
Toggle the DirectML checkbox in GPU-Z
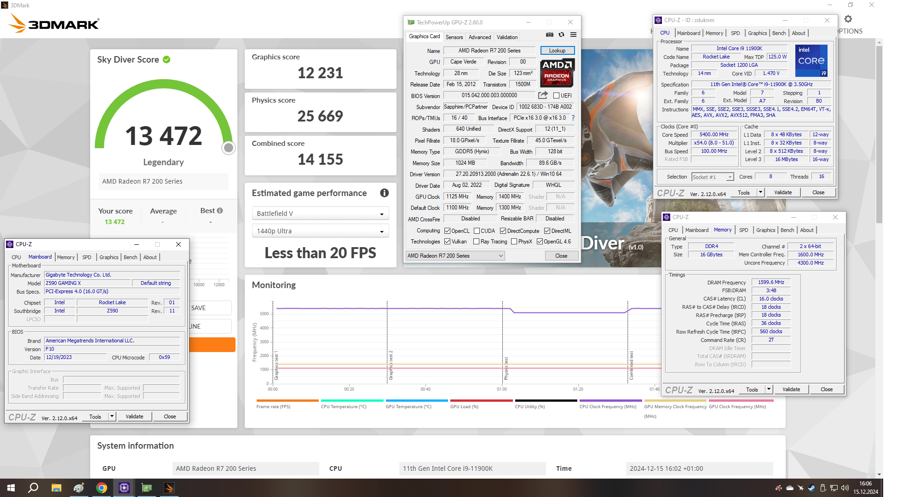pos(547,231)
